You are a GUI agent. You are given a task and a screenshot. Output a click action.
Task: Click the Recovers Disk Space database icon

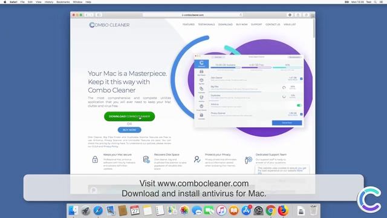(146, 159)
